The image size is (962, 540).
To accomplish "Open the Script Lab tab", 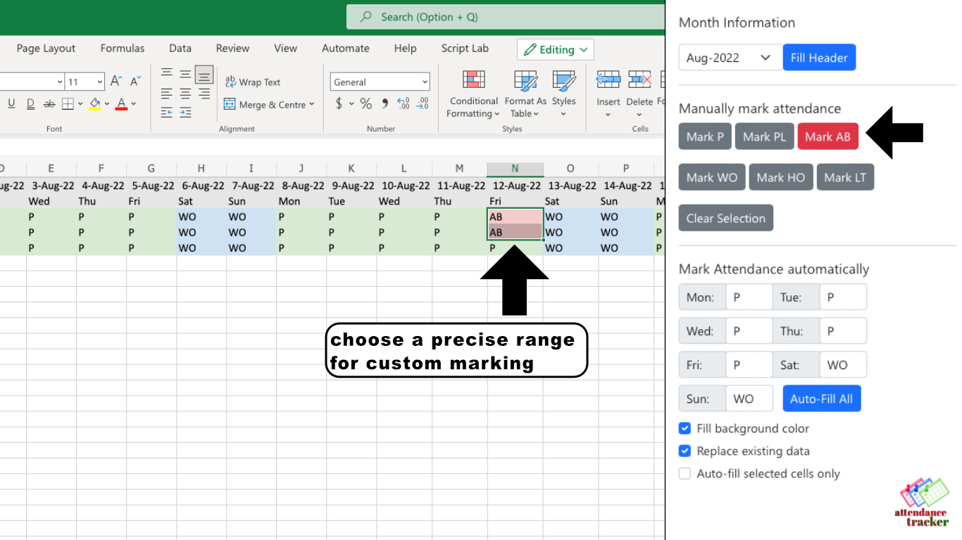I will 464,48.
